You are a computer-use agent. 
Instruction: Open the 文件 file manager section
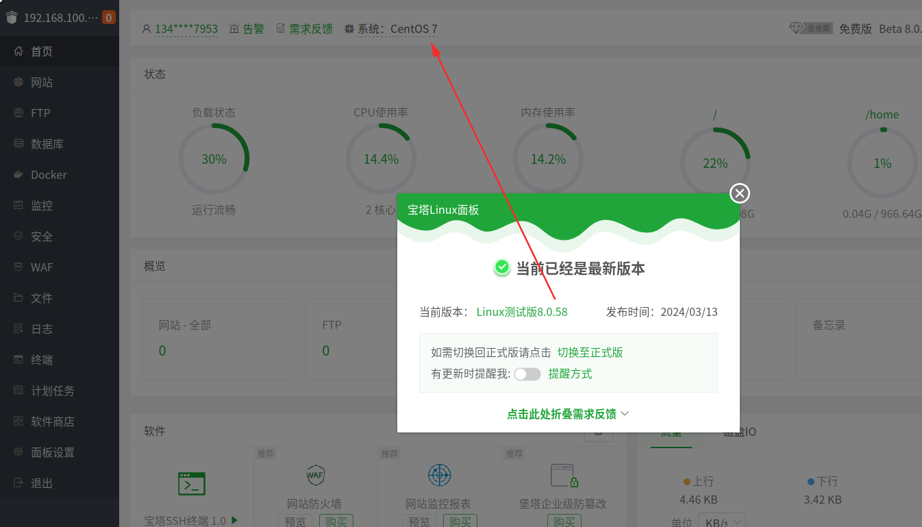[x=60, y=298]
